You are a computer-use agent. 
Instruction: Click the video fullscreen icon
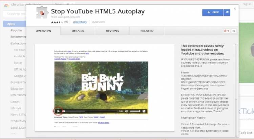pos(144,111)
